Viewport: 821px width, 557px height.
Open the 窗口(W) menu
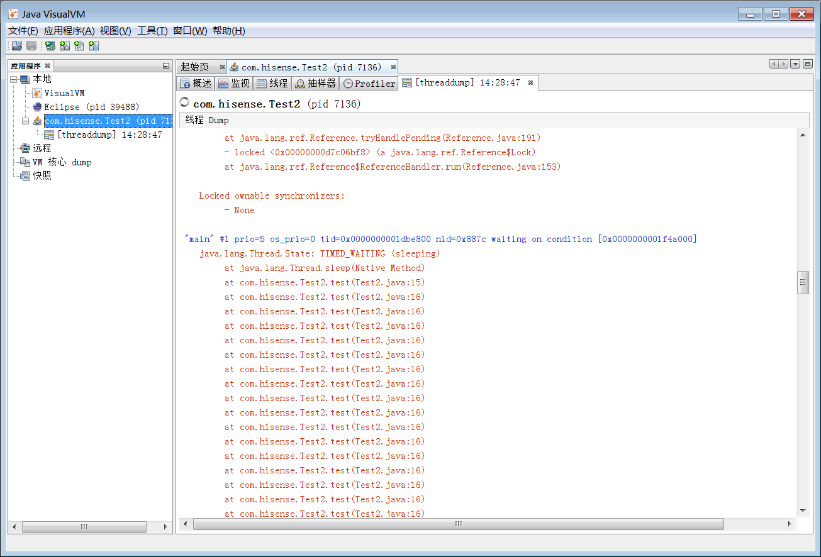[190, 31]
